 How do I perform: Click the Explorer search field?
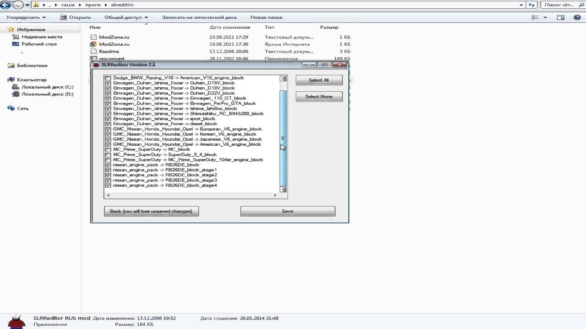click(x=562, y=5)
